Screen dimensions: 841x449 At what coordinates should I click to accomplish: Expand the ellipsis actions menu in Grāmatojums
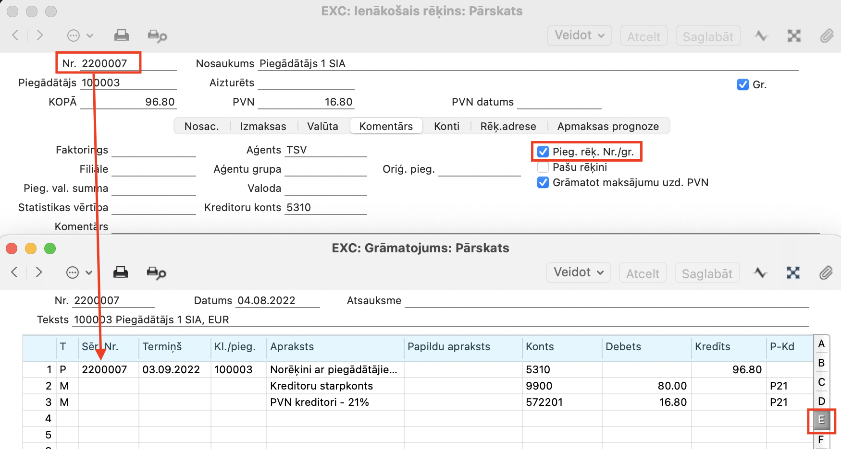coord(79,272)
